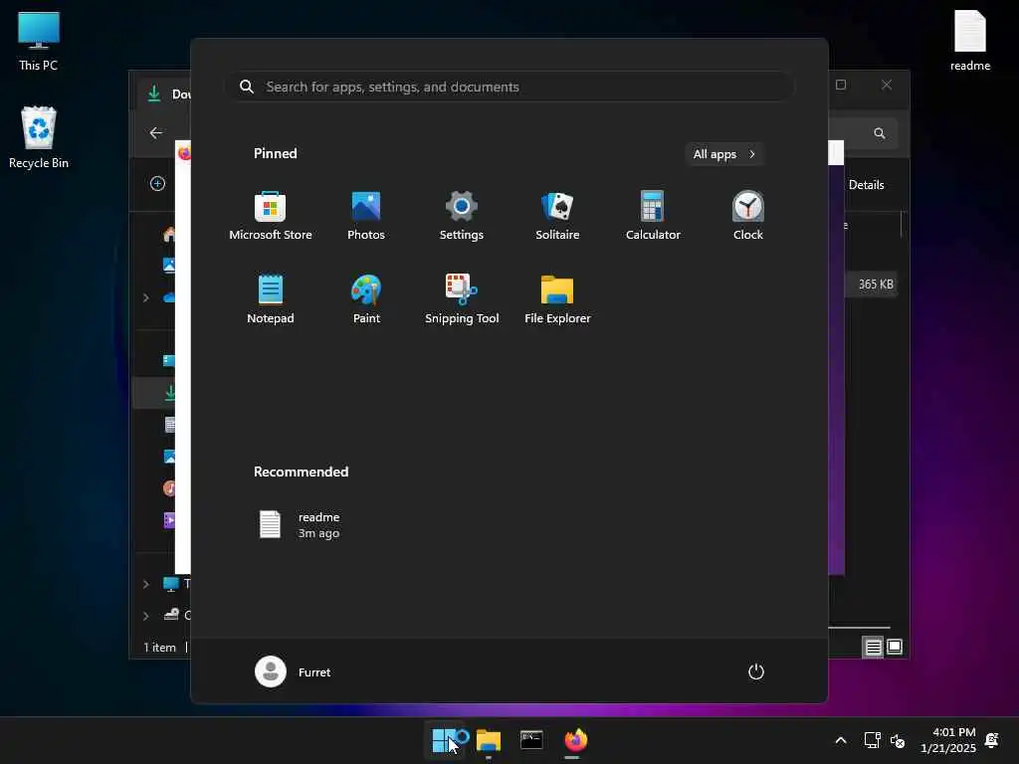Close the File Explorer window
Image resolution: width=1019 pixels, height=764 pixels.
click(x=887, y=86)
